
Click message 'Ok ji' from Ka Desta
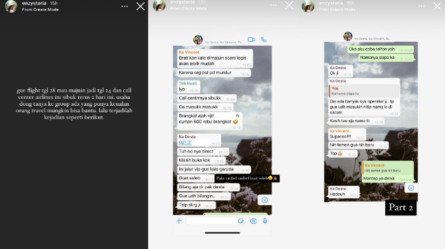click(341, 71)
